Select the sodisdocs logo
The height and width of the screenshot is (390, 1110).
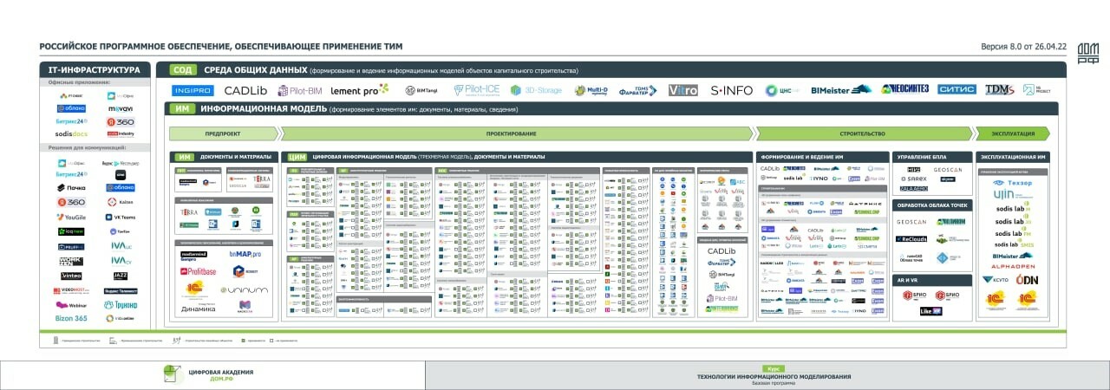click(71, 134)
